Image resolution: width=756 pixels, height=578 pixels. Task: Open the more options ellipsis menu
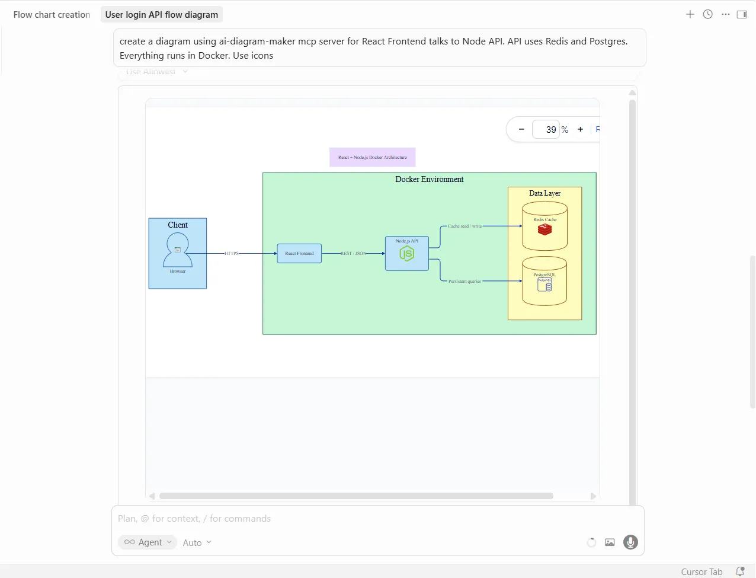pyautogui.click(x=725, y=14)
